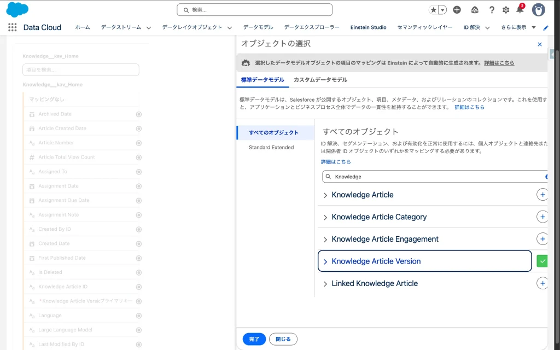Screen dimensions: 560x350
Task: Add the Knowledge Article object
Action: [542, 195]
